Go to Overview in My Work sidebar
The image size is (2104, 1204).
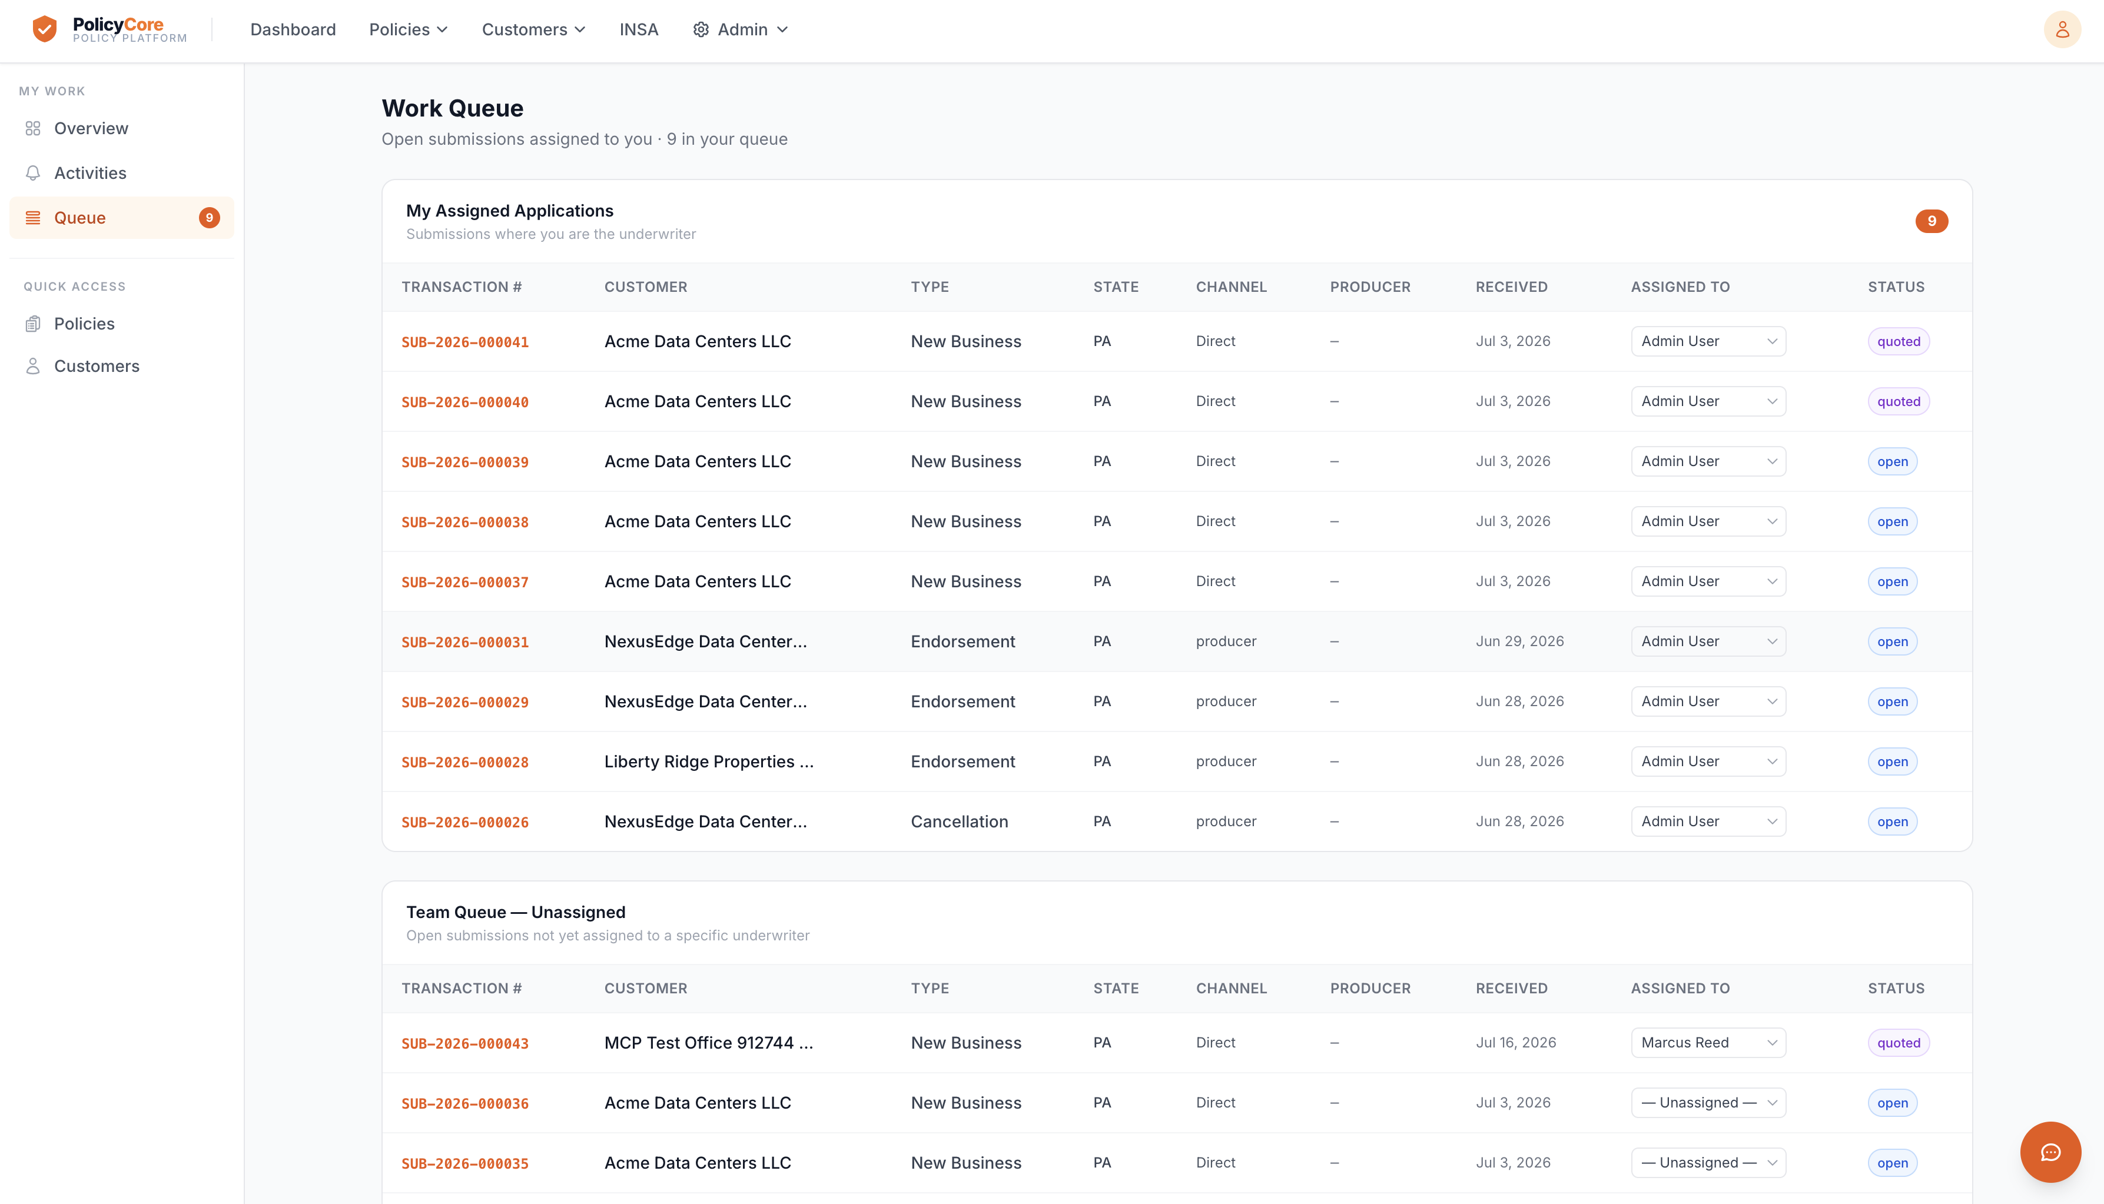[x=122, y=128]
